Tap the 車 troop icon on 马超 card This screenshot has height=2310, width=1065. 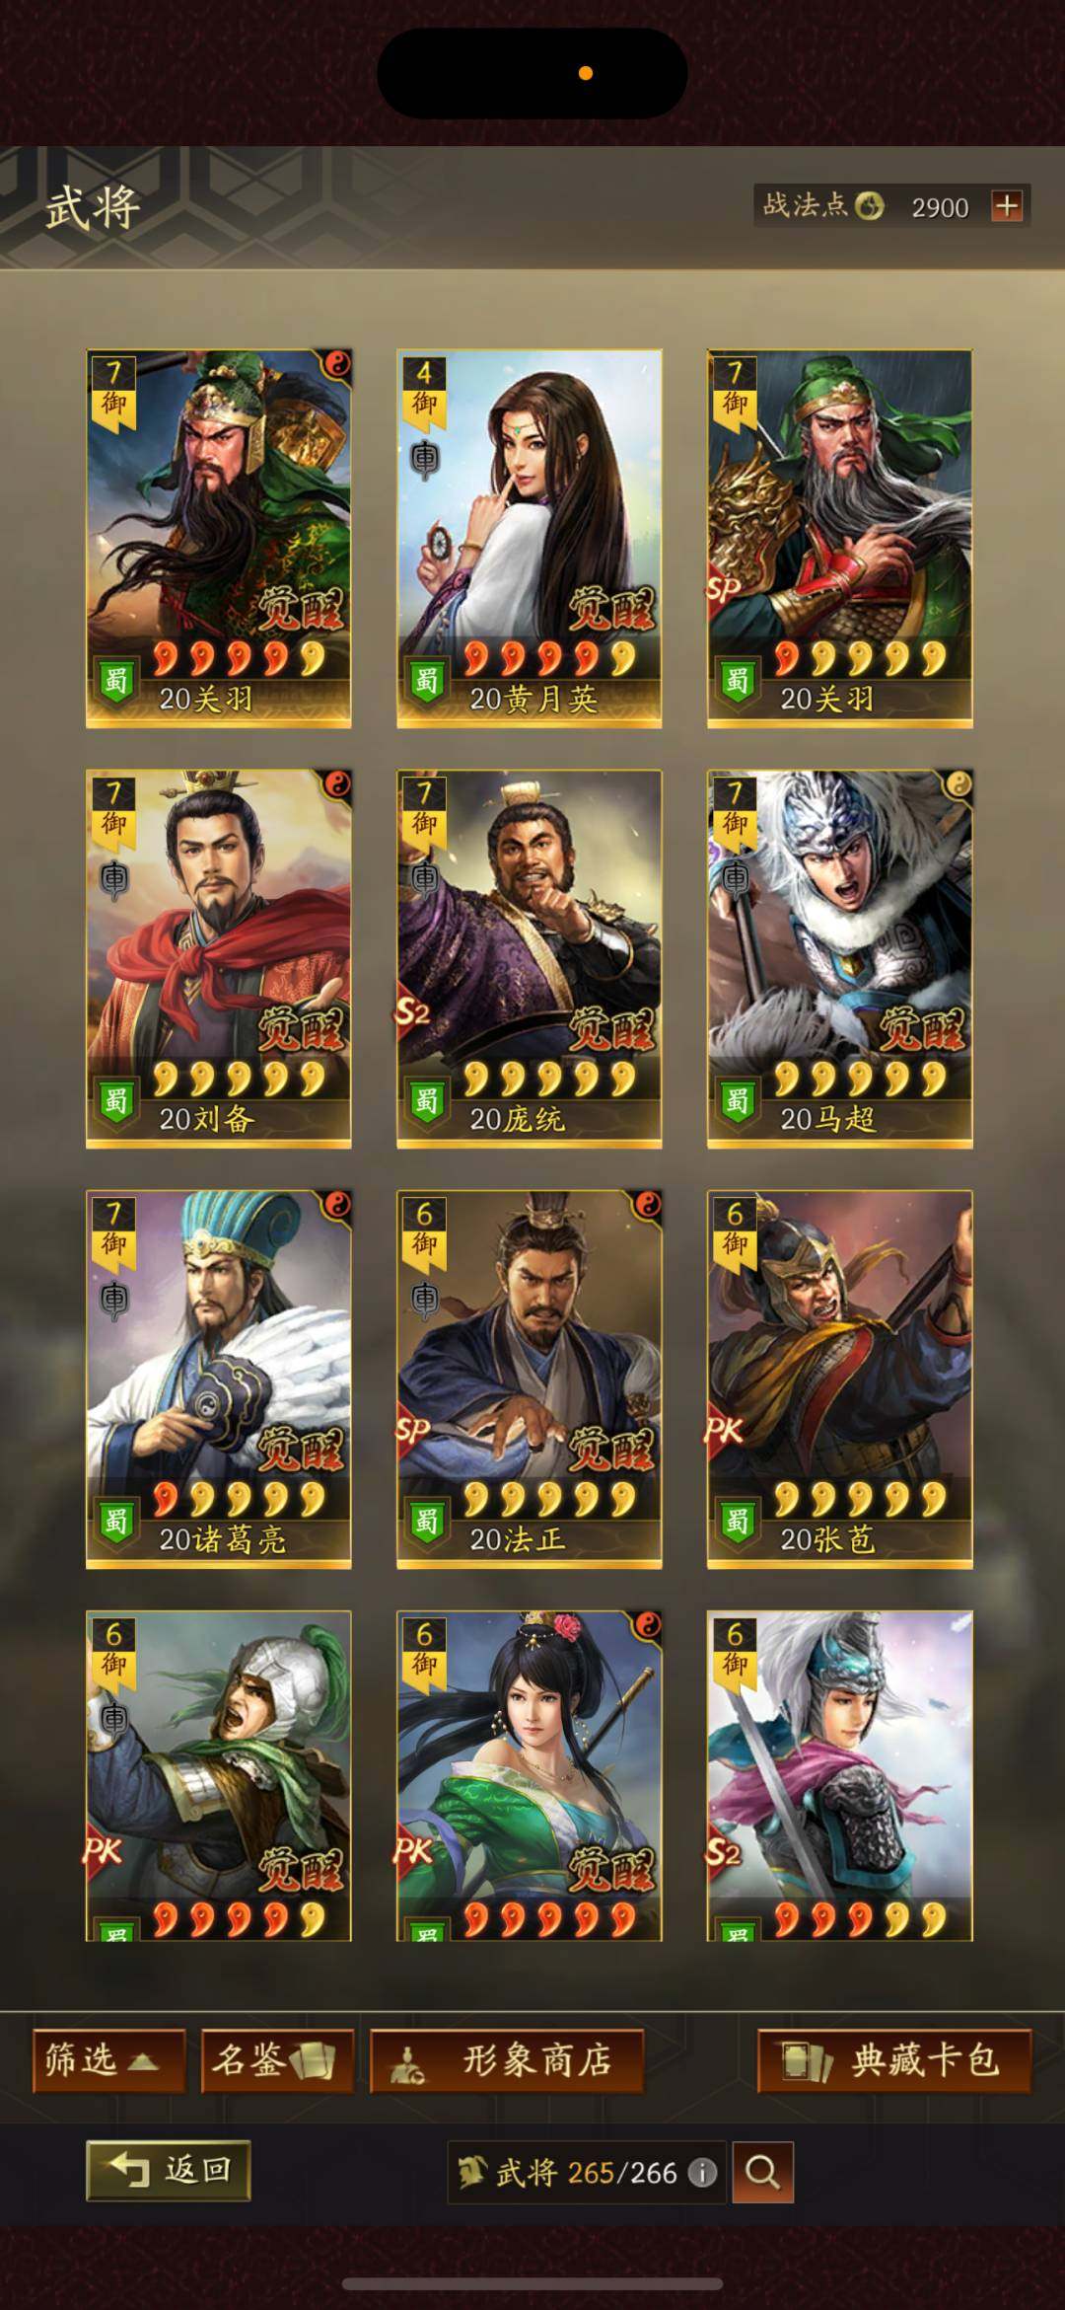click(x=736, y=877)
